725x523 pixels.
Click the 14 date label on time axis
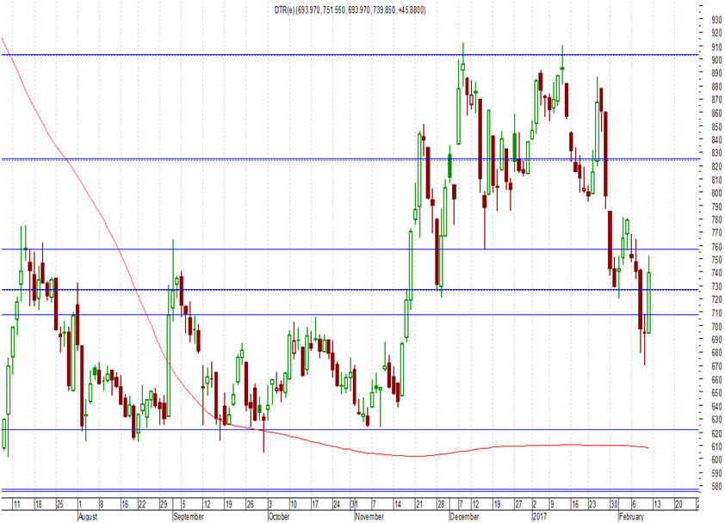[397, 504]
